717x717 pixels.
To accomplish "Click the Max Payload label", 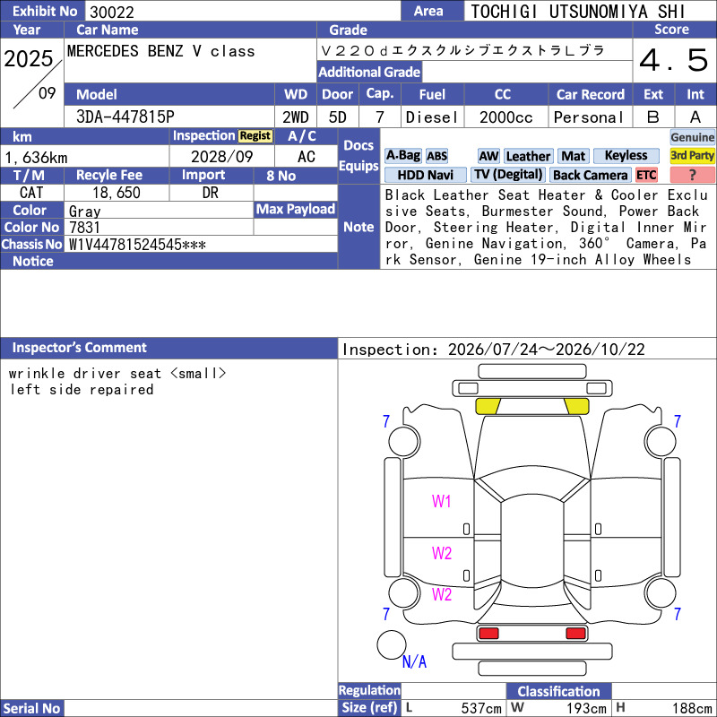I will (x=296, y=209).
